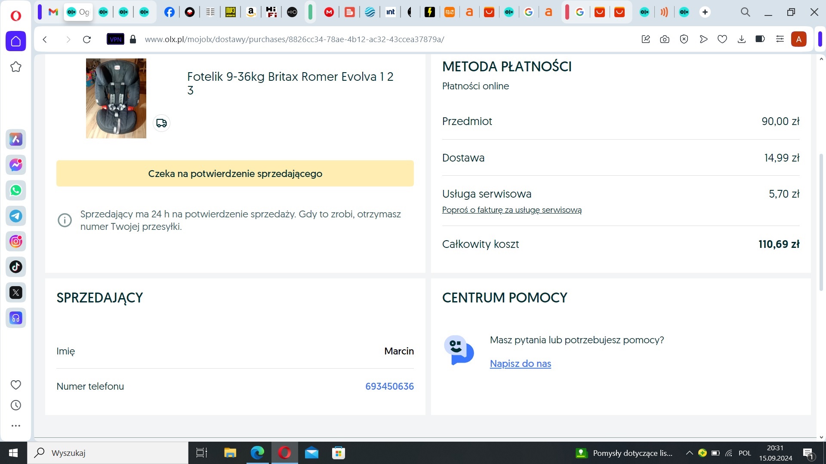Open Telegram in the Opera sidebar
The image size is (826, 464).
click(x=16, y=216)
